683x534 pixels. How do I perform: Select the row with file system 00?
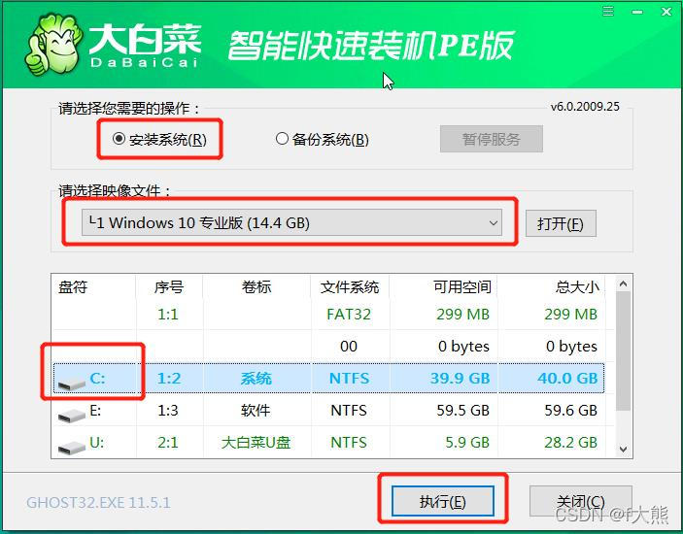click(x=328, y=347)
